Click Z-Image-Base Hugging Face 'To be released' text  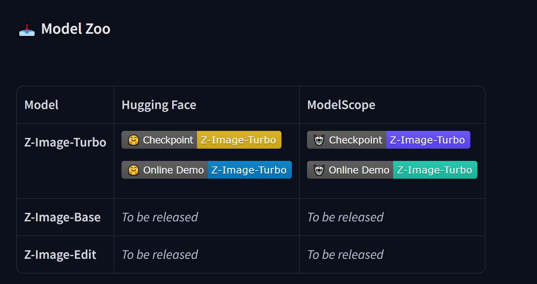click(x=160, y=217)
